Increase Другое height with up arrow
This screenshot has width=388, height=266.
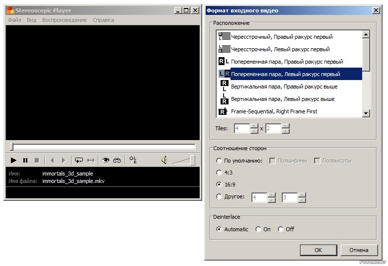302,195
